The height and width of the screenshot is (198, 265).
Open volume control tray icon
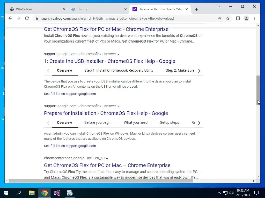point(231,193)
